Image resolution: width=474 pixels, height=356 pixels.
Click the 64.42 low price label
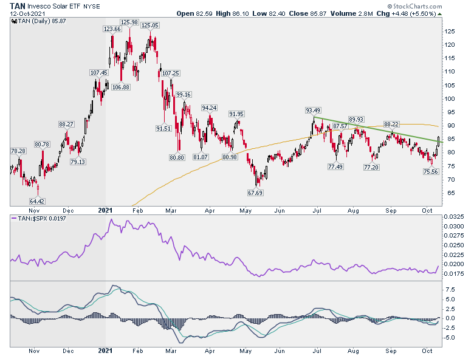click(x=37, y=201)
